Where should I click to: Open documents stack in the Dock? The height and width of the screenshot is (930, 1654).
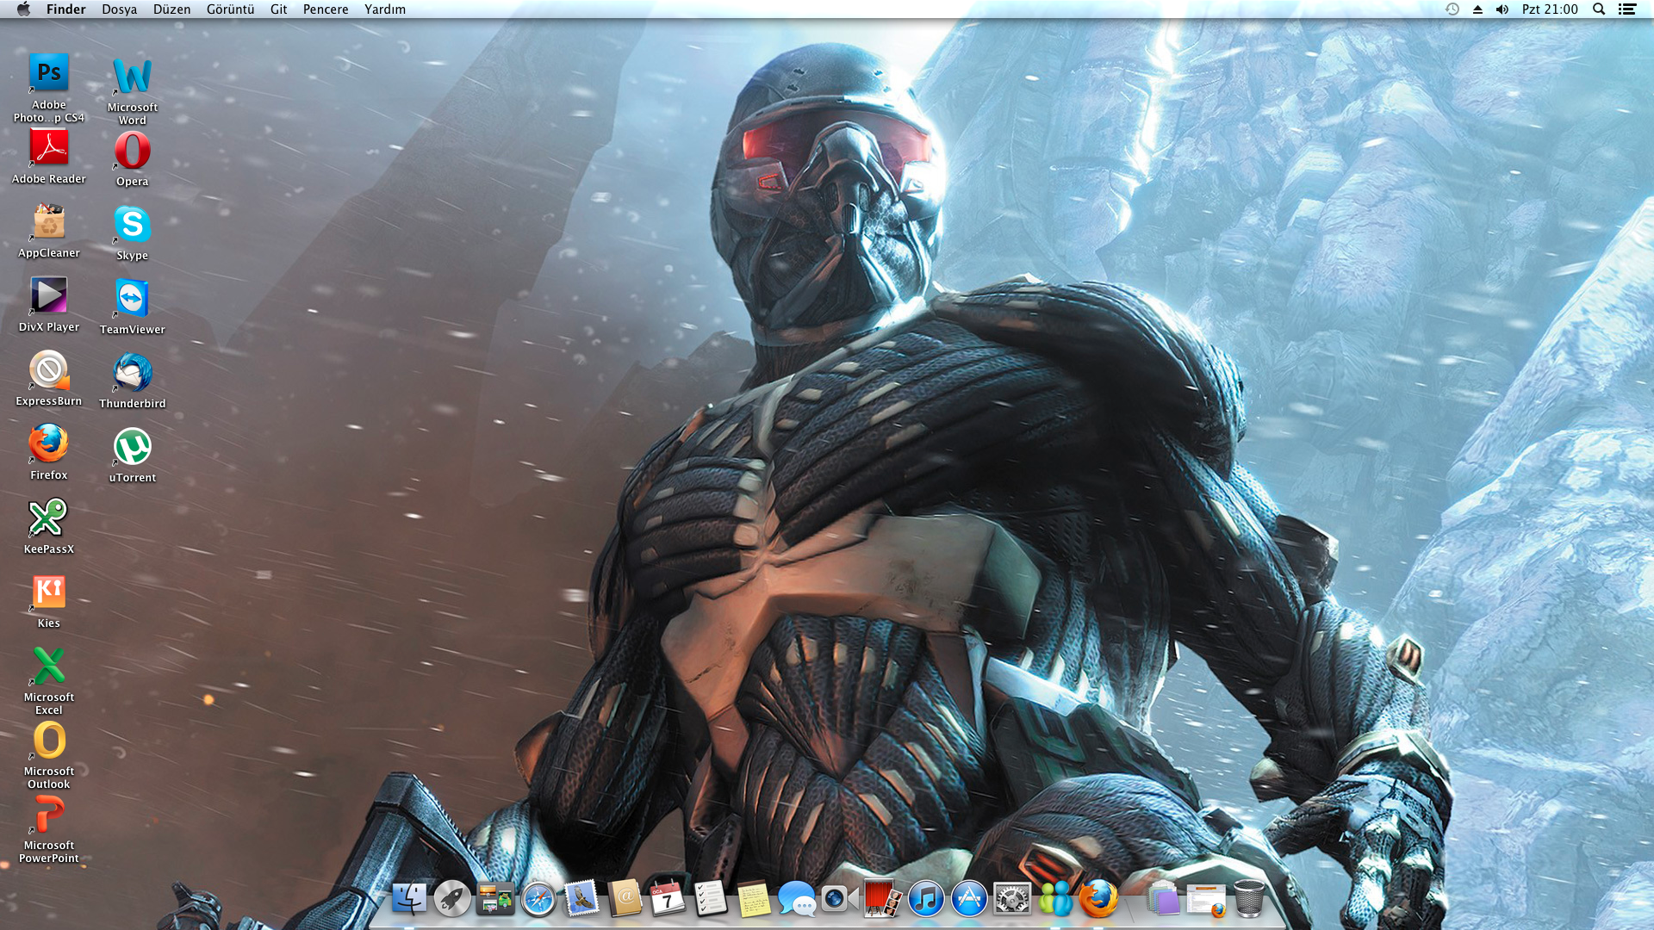(1164, 899)
